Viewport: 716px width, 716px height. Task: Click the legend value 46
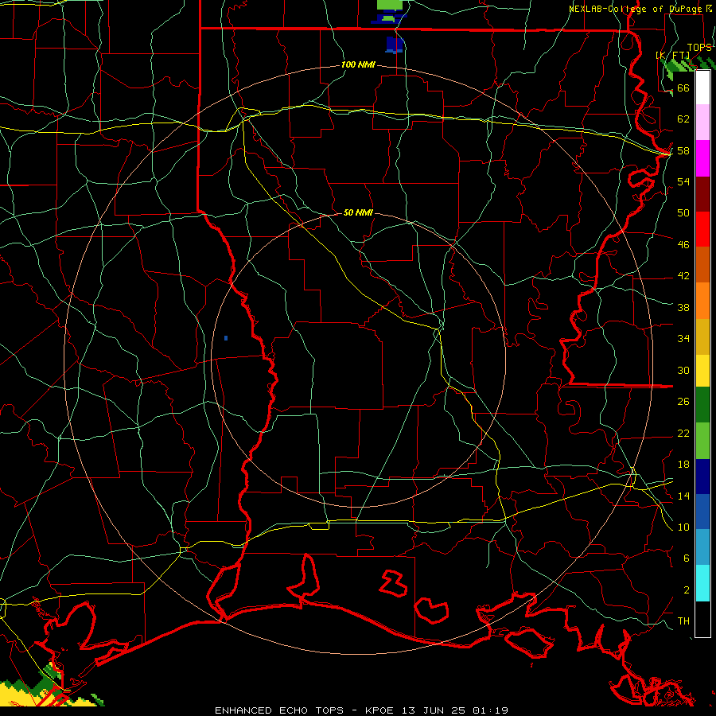click(683, 244)
